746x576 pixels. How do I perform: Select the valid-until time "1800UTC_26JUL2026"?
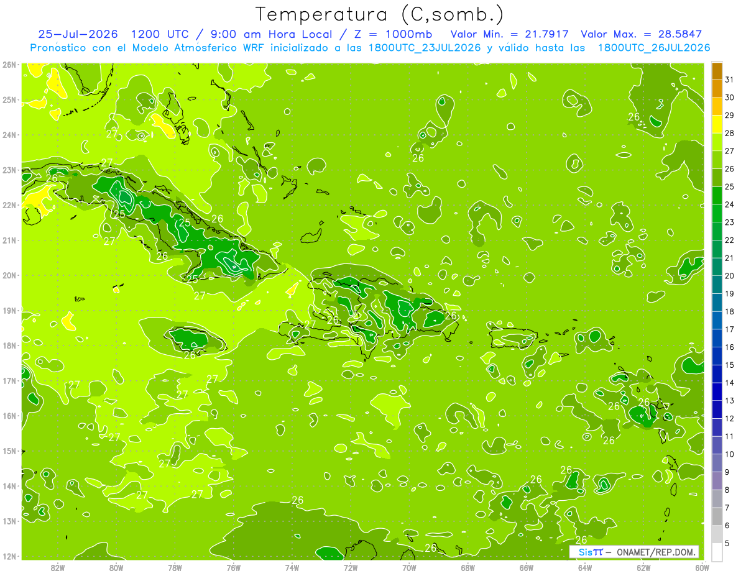pyautogui.click(x=654, y=48)
